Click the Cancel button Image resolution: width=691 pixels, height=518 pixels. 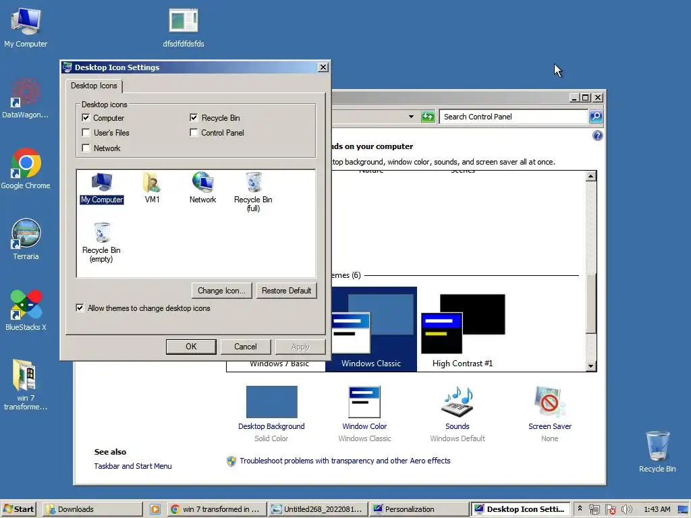click(246, 347)
